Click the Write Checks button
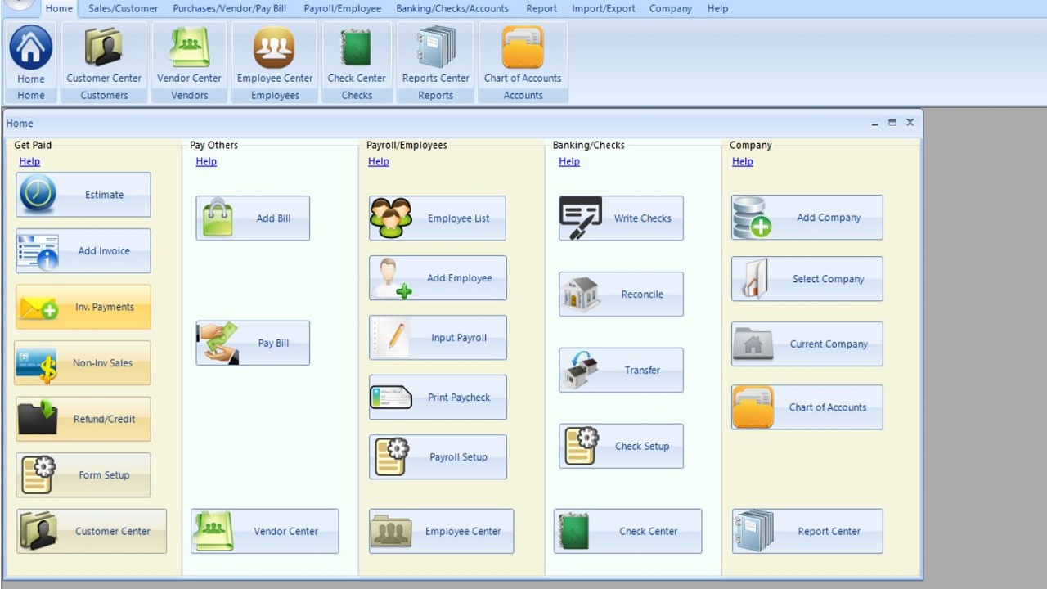 pyautogui.click(x=621, y=218)
